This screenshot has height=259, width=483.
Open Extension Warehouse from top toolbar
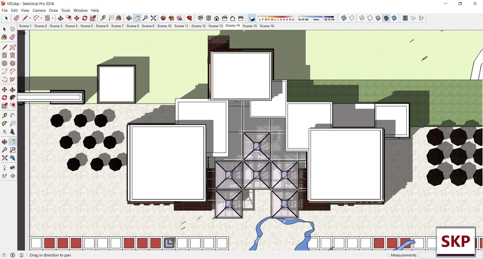[x=171, y=18]
